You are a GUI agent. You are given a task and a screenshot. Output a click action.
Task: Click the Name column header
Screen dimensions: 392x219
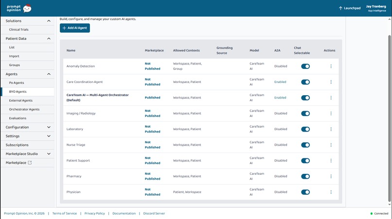(x=71, y=51)
